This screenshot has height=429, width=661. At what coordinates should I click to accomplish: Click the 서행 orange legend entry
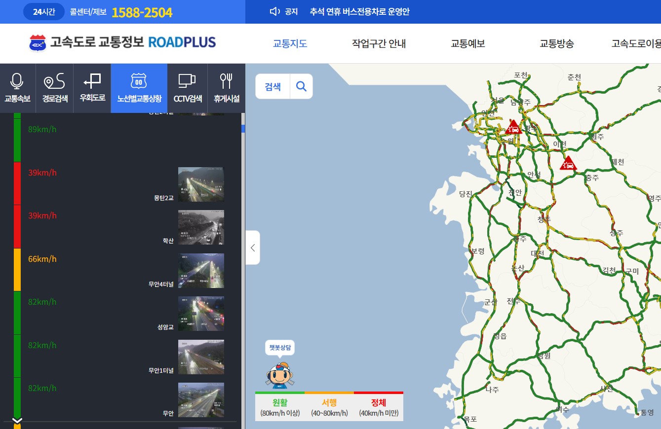coord(329,407)
